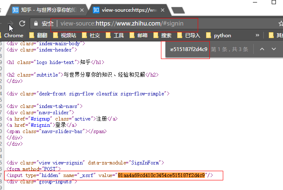Screen dimensions: 283x190
Task: Expand hidden bookmarks with the chevron
Action: [x=258, y=35]
